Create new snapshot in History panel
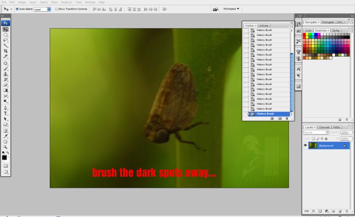Image resolution: width=355 pixels, height=217 pixels. [280, 119]
